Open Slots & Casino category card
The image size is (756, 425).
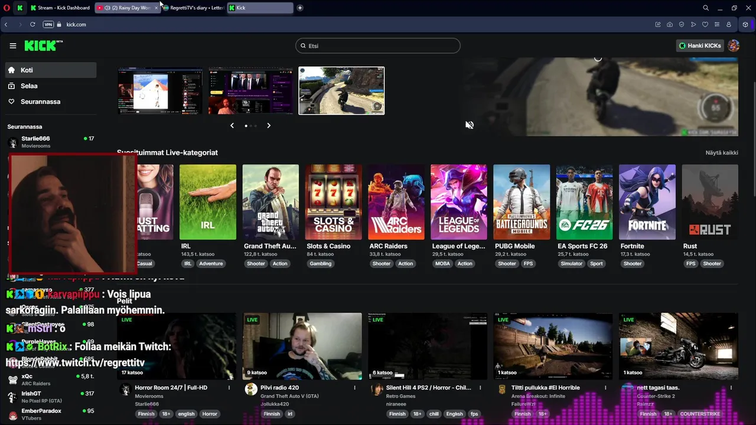pyautogui.click(x=333, y=202)
